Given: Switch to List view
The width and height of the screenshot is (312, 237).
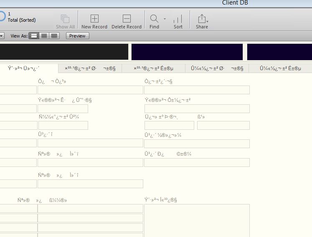Looking at the screenshot, I should point(44,36).
